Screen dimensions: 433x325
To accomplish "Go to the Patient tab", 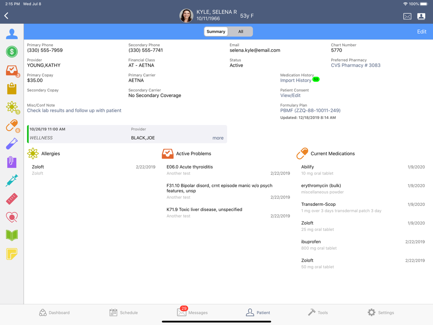I will pos(258,312).
